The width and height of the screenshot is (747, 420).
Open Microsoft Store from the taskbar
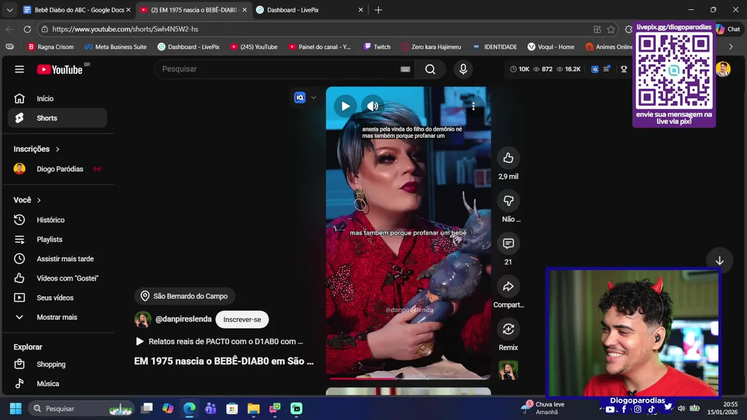pyautogui.click(x=232, y=408)
